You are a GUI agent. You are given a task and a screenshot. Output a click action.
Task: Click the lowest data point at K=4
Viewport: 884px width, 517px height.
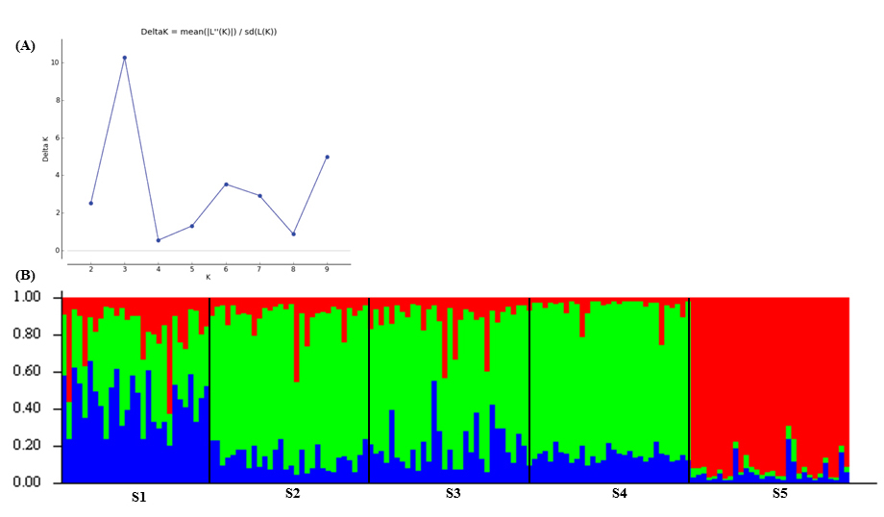(x=158, y=240)
